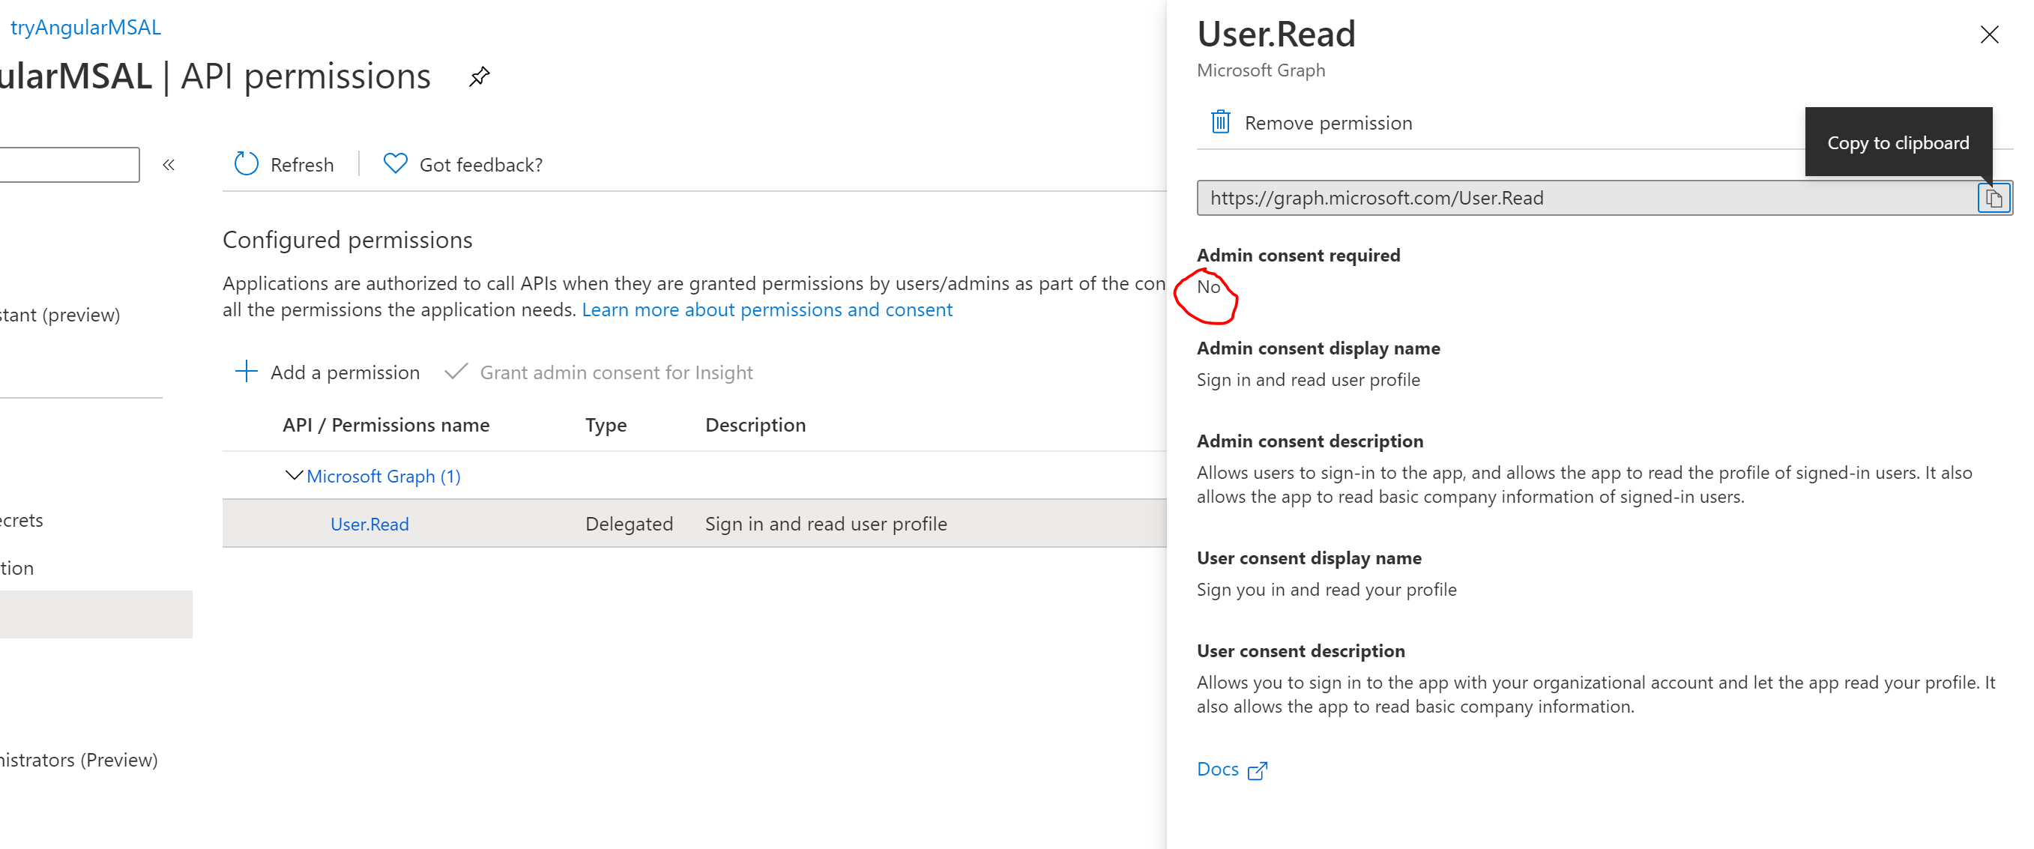Open Docs via the external link icon

1257,770
